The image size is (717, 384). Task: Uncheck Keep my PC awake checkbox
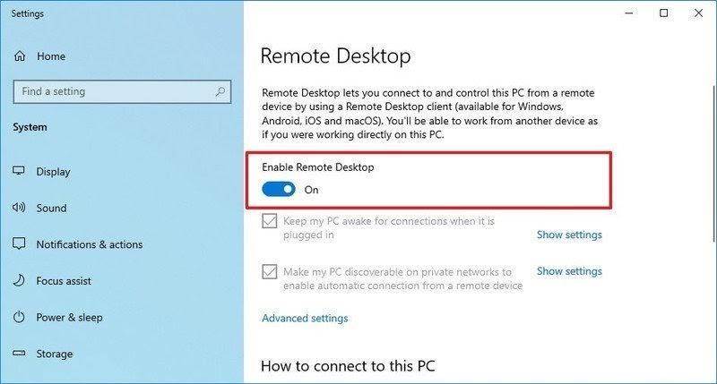269,221
